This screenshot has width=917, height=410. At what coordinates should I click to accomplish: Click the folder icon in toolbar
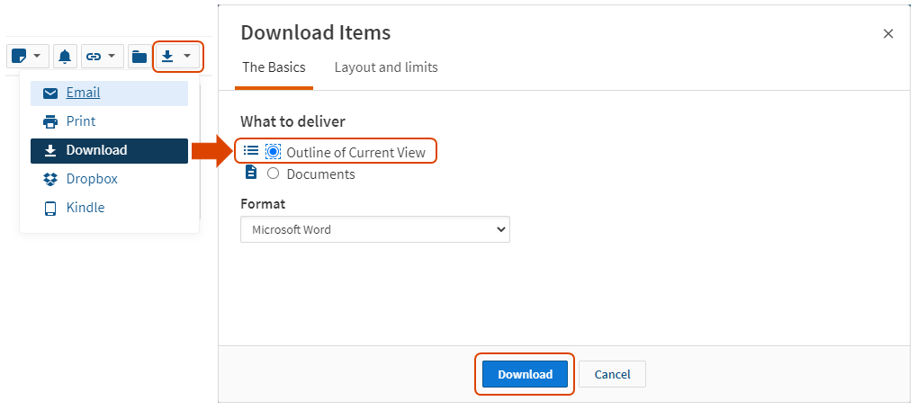pyautogui.click(x=139, y=57)
